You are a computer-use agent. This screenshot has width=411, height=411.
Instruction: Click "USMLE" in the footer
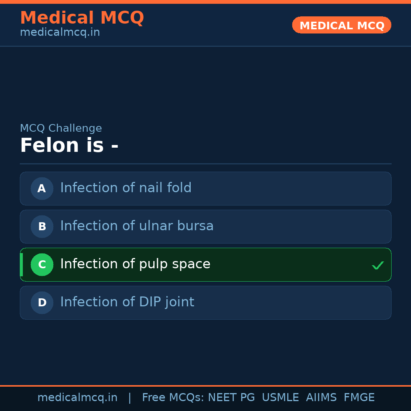click(x=280, y=398)
